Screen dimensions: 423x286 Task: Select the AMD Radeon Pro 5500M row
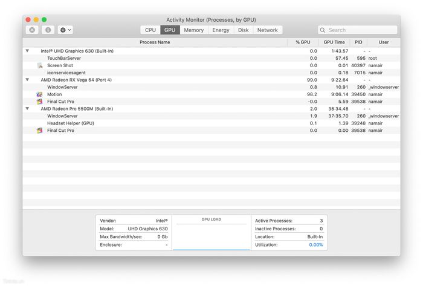tap(211, 108)
